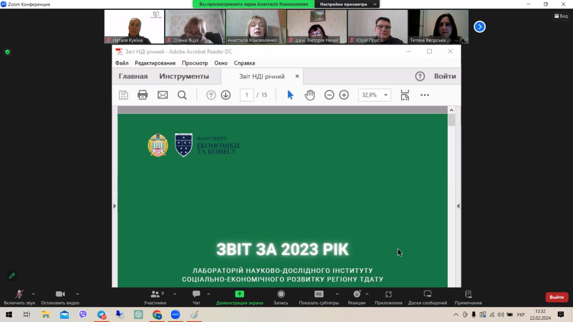Open Реакции reactions button
573x322 pixels.
357,297
